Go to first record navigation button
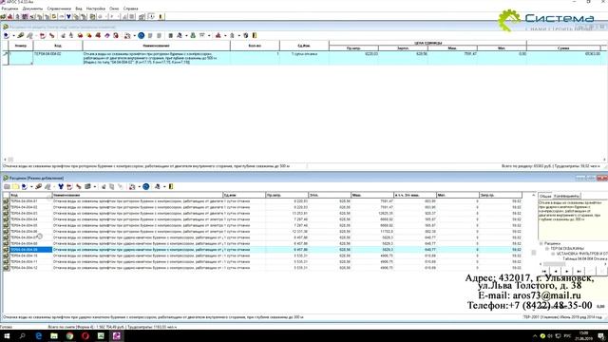 pos(544,272)
